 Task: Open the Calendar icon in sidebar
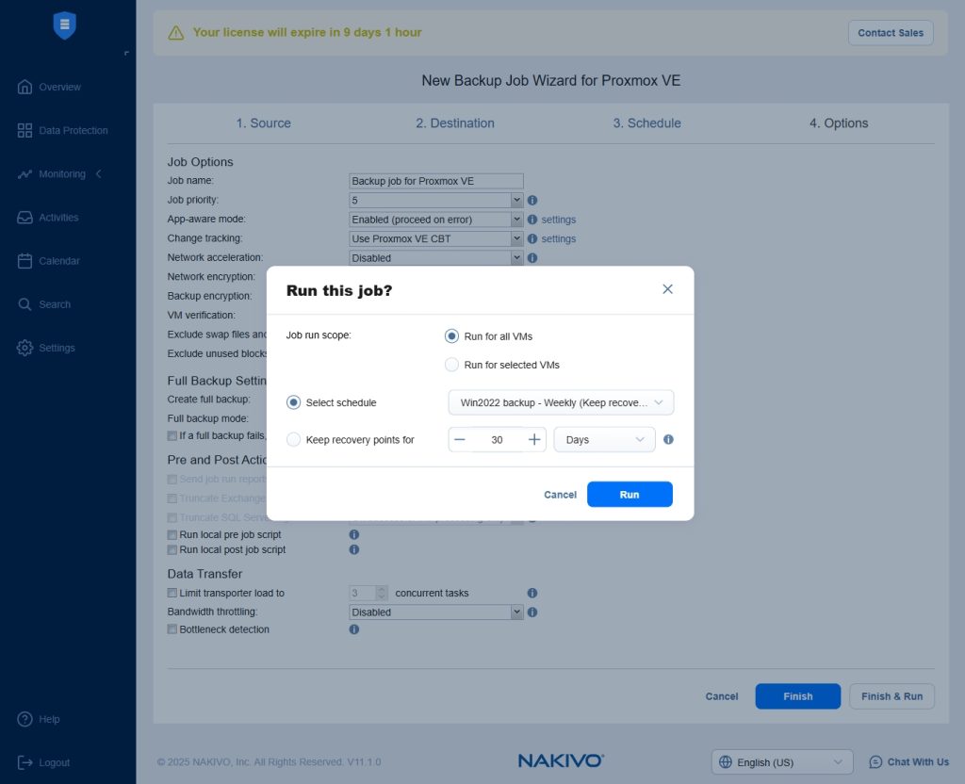tap(25, 261)
